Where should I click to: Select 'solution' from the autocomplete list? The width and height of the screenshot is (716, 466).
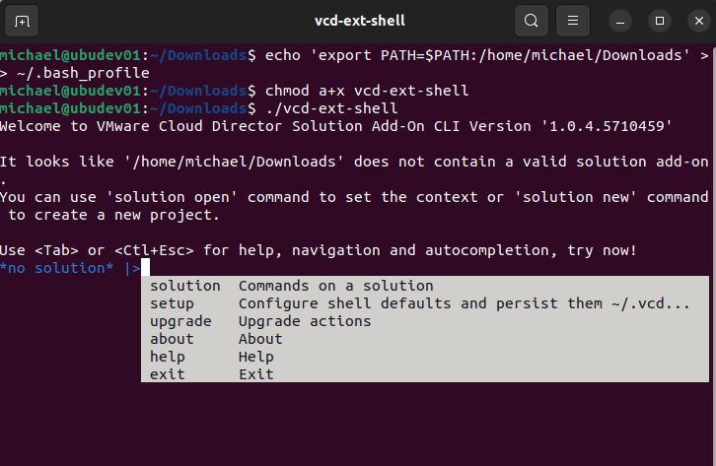pyautogui.click(x=185, y=286)
